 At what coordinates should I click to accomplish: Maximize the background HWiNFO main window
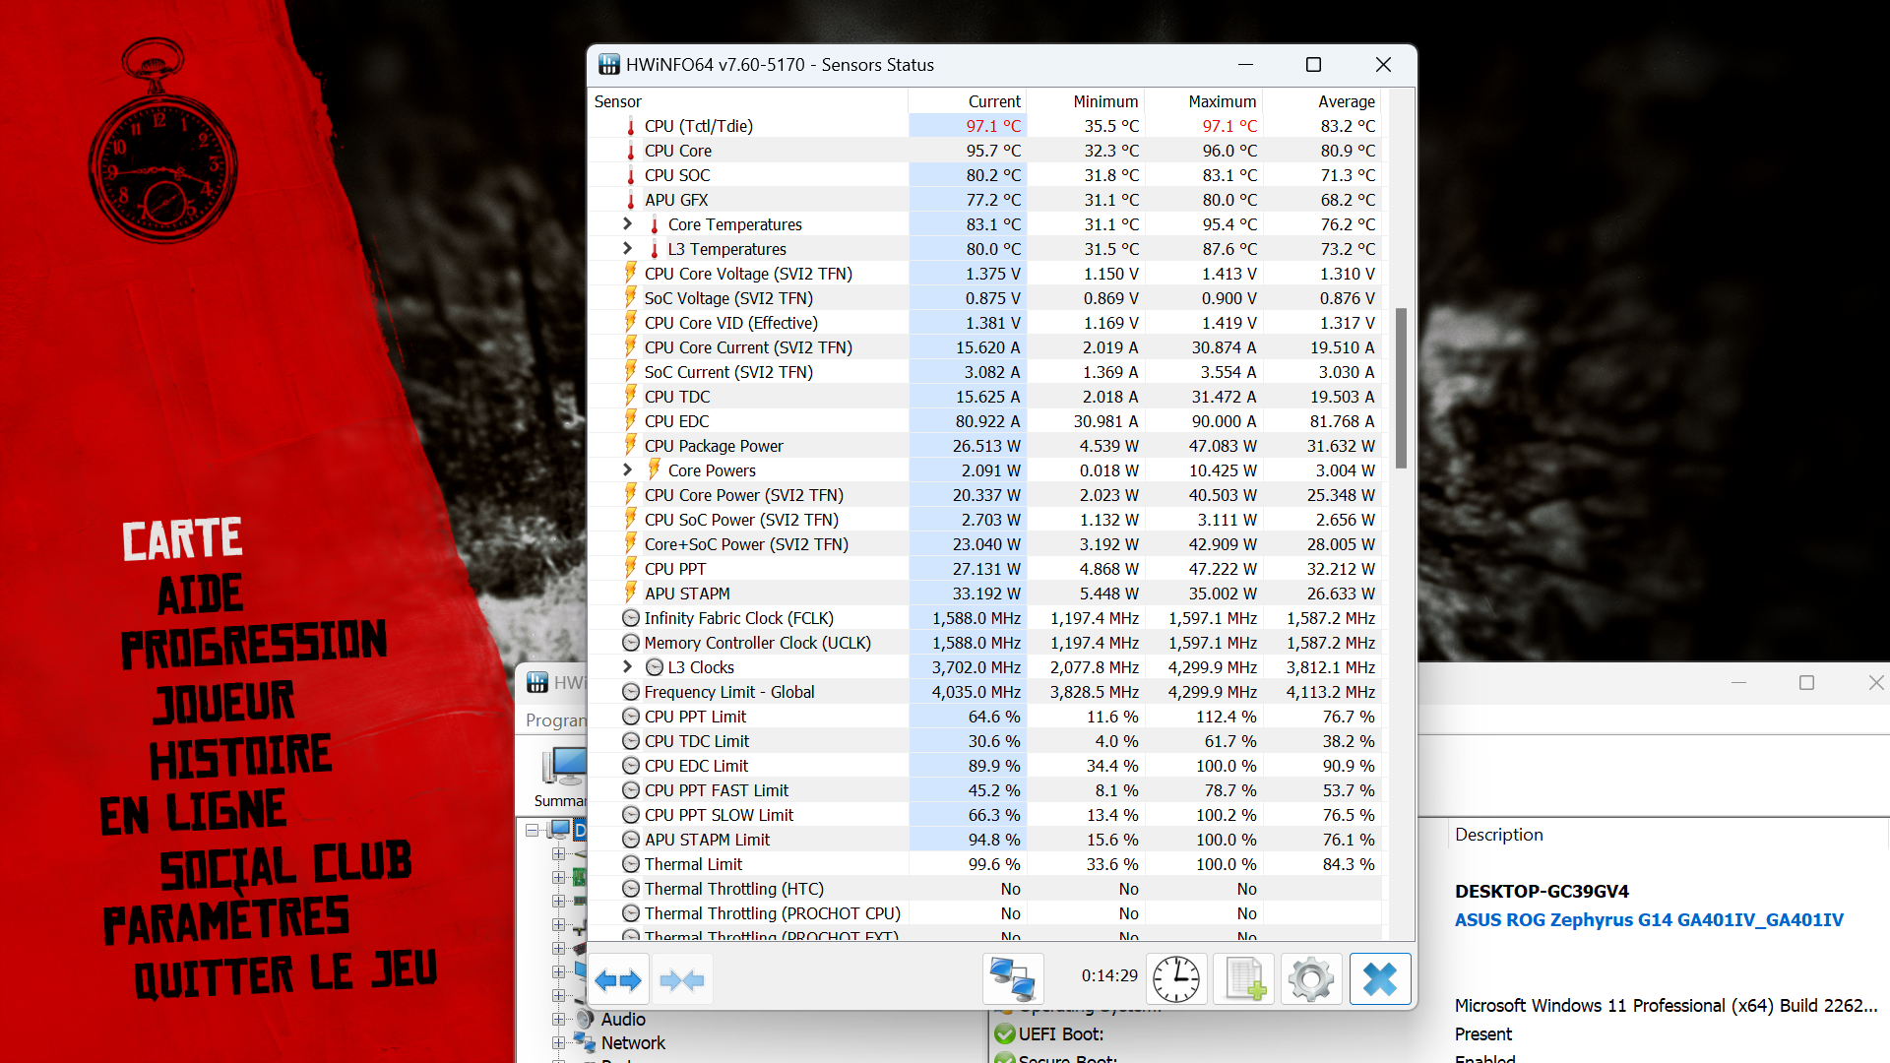[1806, 682]
